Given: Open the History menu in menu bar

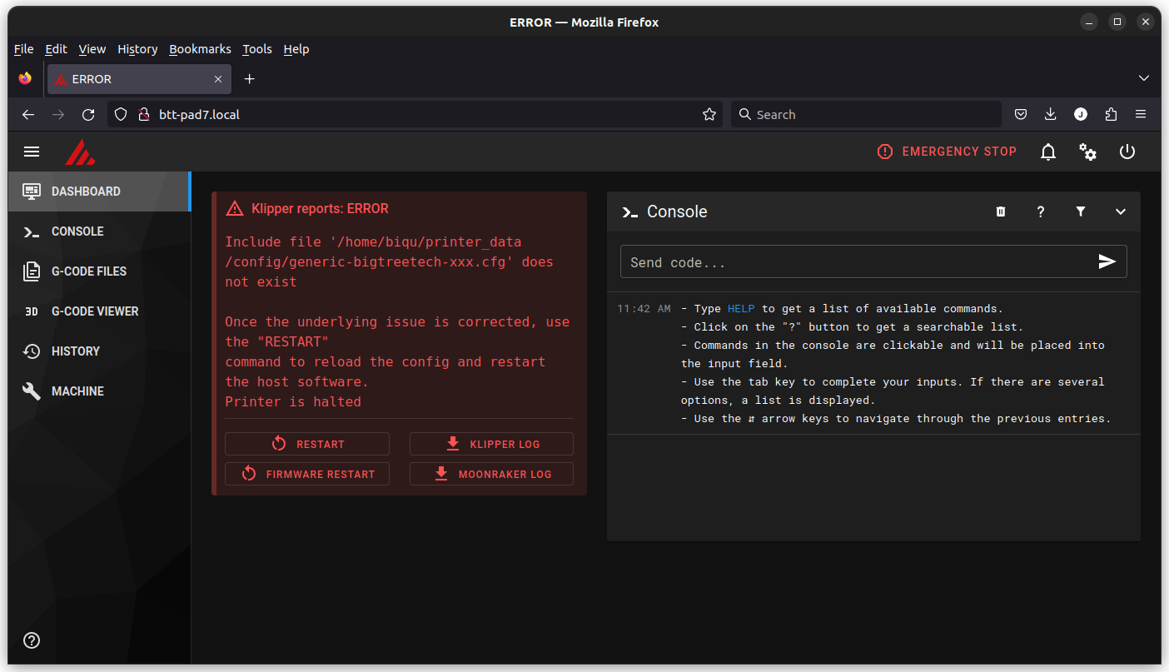Looking at the screenshot, I should [x=137, y=49].
